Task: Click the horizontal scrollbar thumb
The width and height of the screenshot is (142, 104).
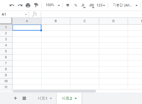Action: click(54, 91)
